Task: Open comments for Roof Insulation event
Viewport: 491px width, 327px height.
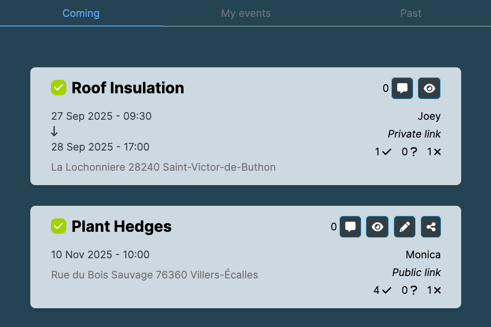Action: pos(402,88)
